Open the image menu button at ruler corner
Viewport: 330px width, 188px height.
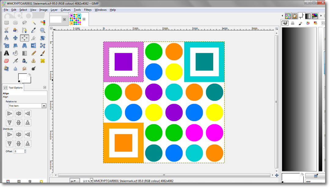click(x=51, y=28)
